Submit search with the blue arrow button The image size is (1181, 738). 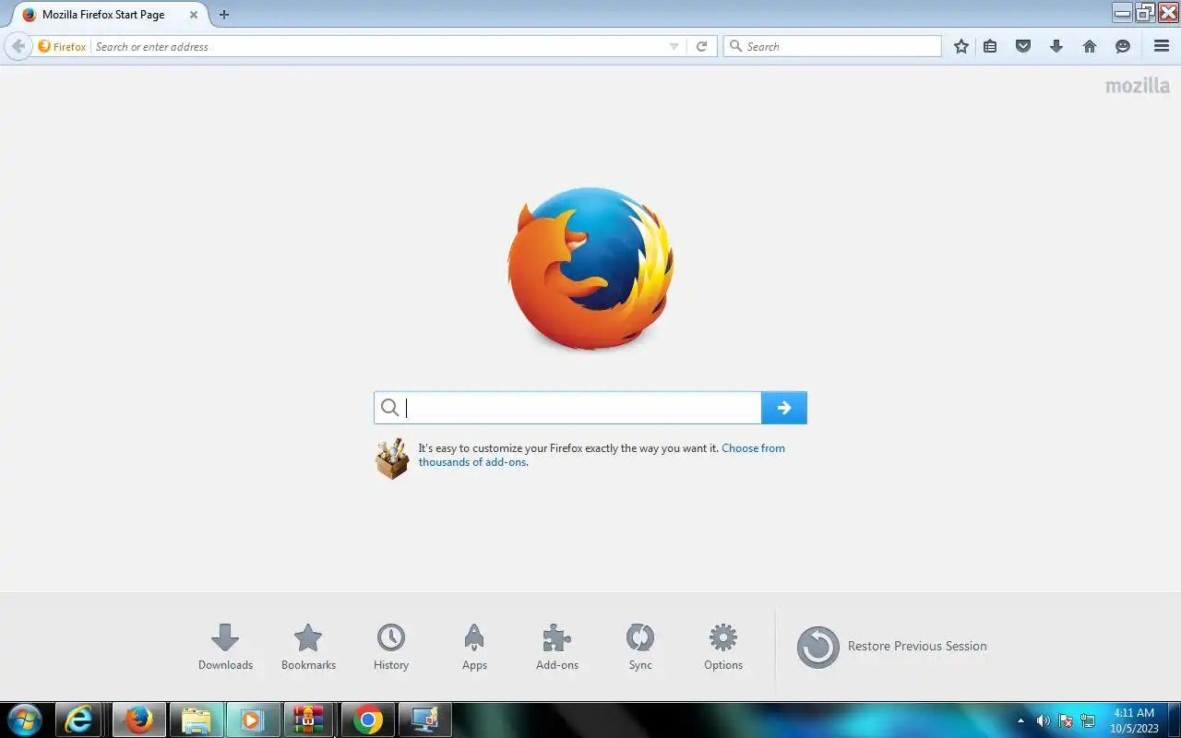point(784,408)
